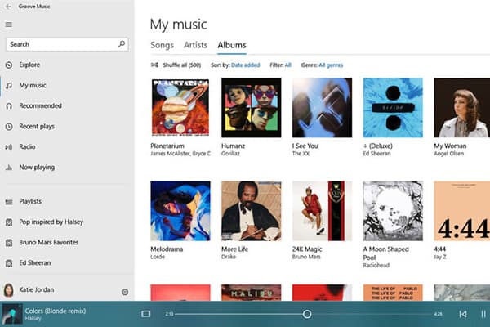The image size is (490, 327).
Task: Click Katie Jordan profile avatar
Action: [8, 290]
